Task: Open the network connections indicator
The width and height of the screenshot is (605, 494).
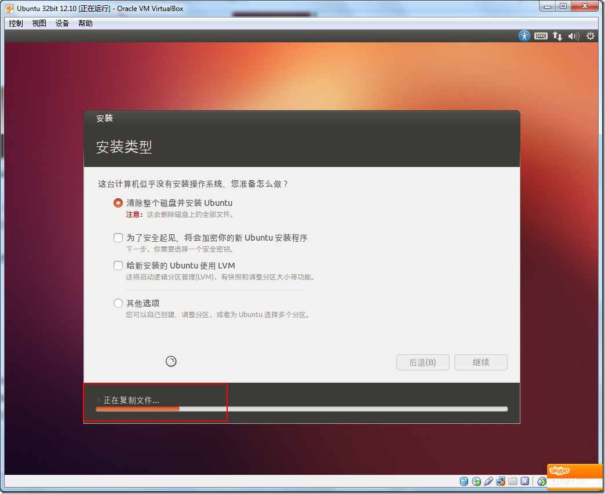Action: 557,36
